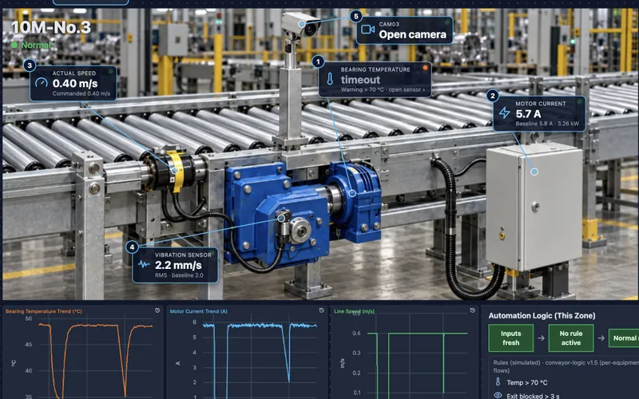
Task: Open the Motor Current 5.7 A card
Action: pyautogui.click(x=539, y=113)
